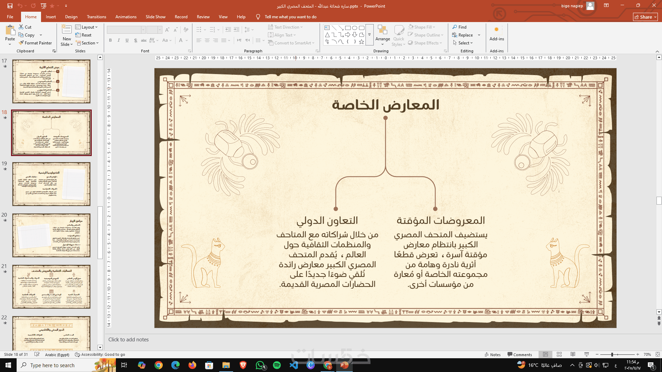
Task: Click the Paste icon in Clipboard group
Action: 10,31
